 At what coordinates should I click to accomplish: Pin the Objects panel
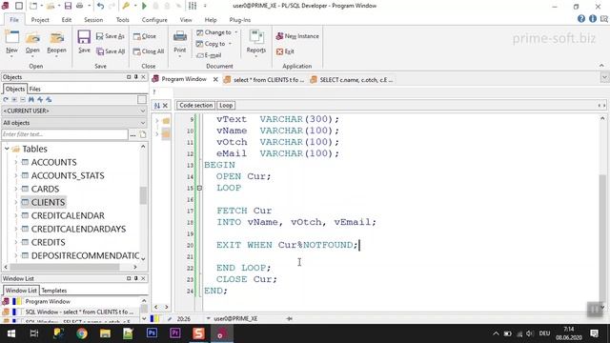[x=135, y=77]
